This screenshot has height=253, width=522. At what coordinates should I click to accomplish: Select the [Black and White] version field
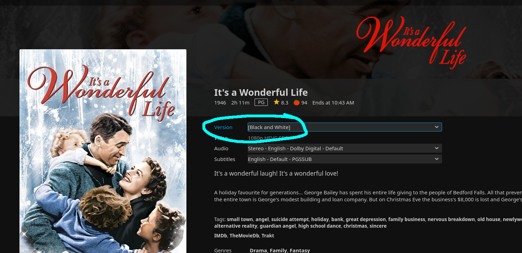coord(345,127)
